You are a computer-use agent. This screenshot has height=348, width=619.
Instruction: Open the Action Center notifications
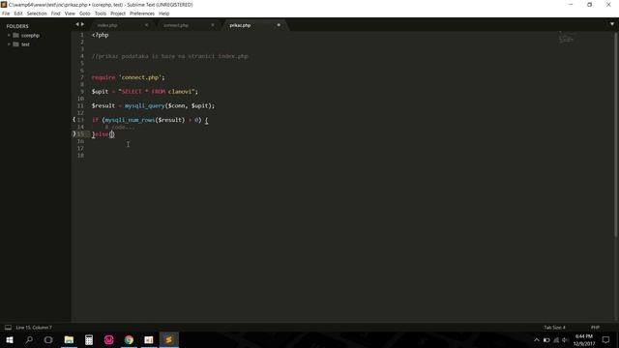pyautogui.click(x=606, y=339)
